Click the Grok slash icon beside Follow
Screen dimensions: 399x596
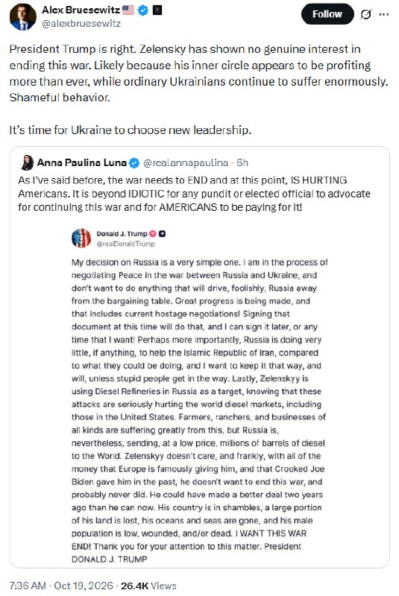[x=365, y=14]
